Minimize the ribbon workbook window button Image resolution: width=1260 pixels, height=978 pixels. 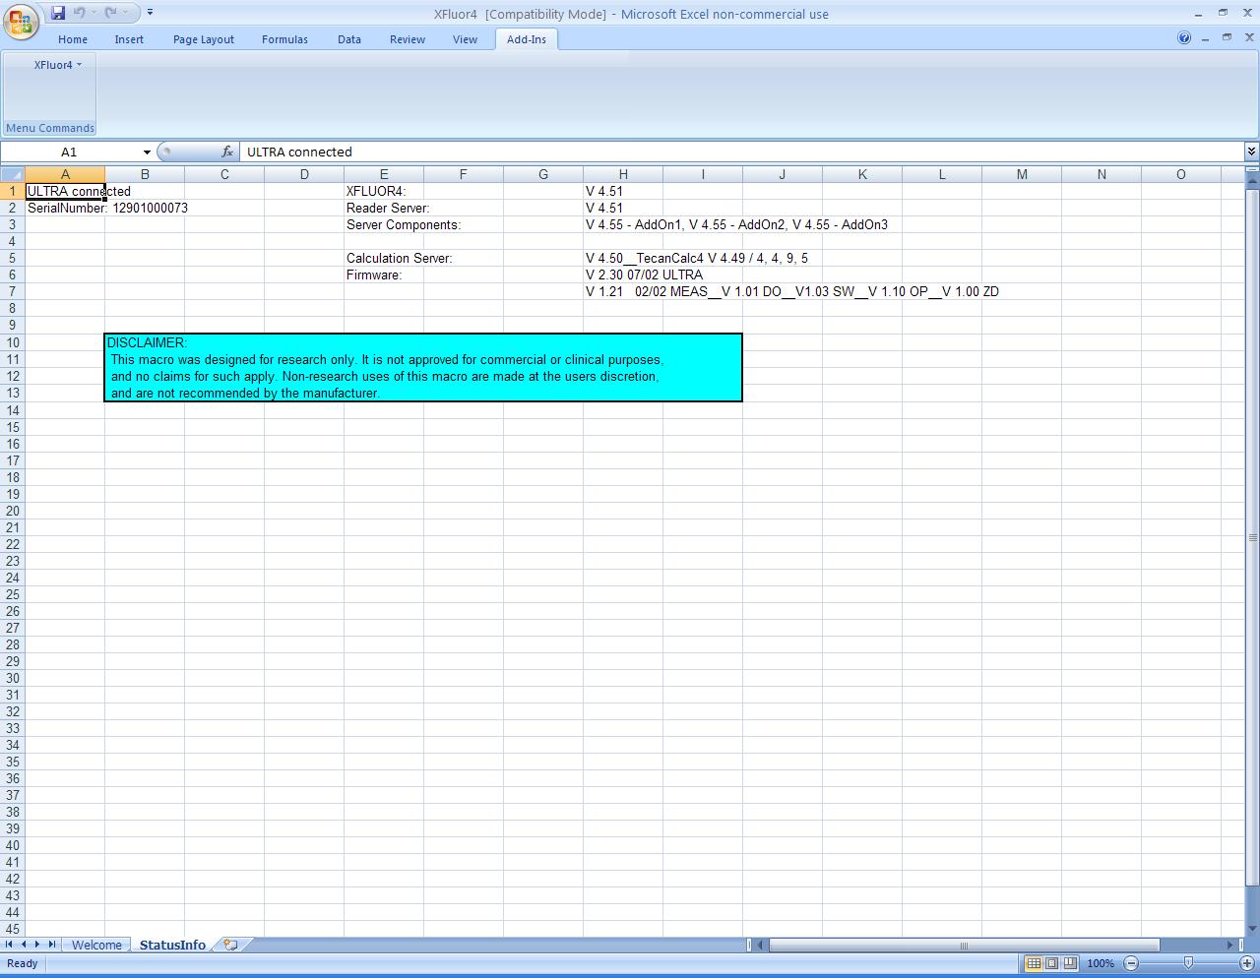coord(1206,37)
